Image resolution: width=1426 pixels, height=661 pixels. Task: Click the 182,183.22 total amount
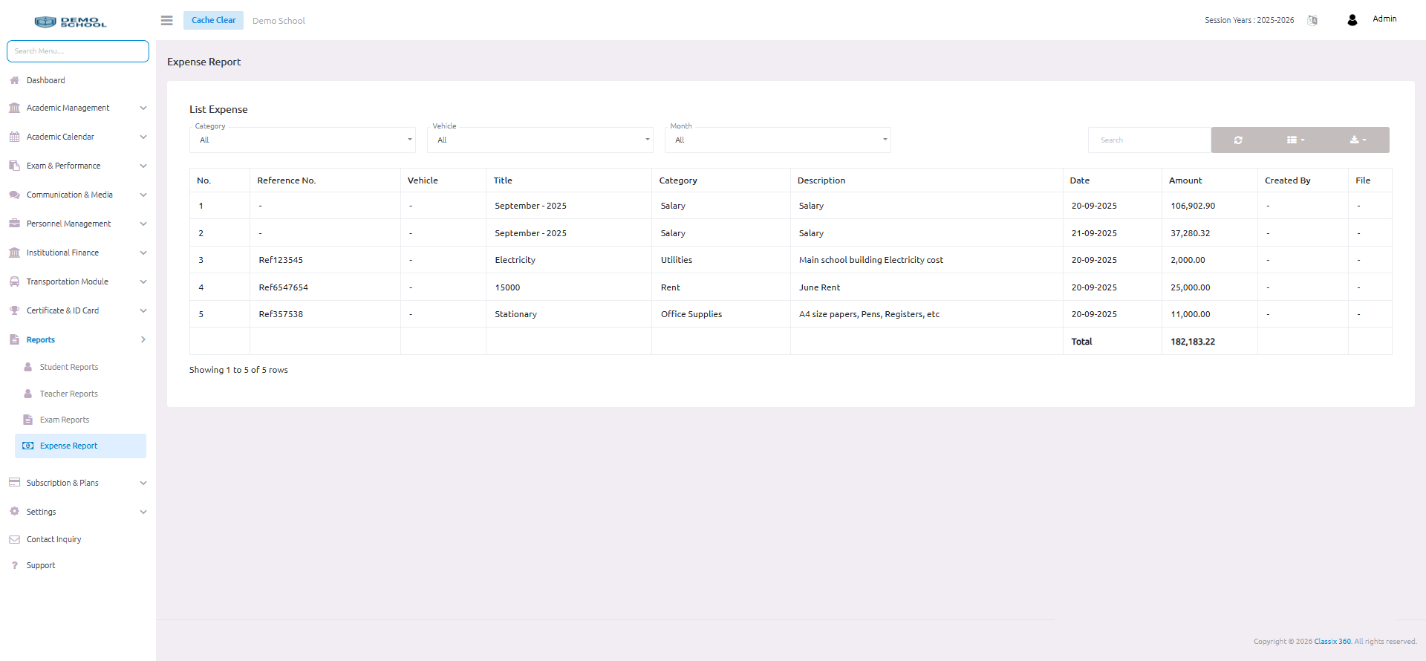click(1193, 342)
